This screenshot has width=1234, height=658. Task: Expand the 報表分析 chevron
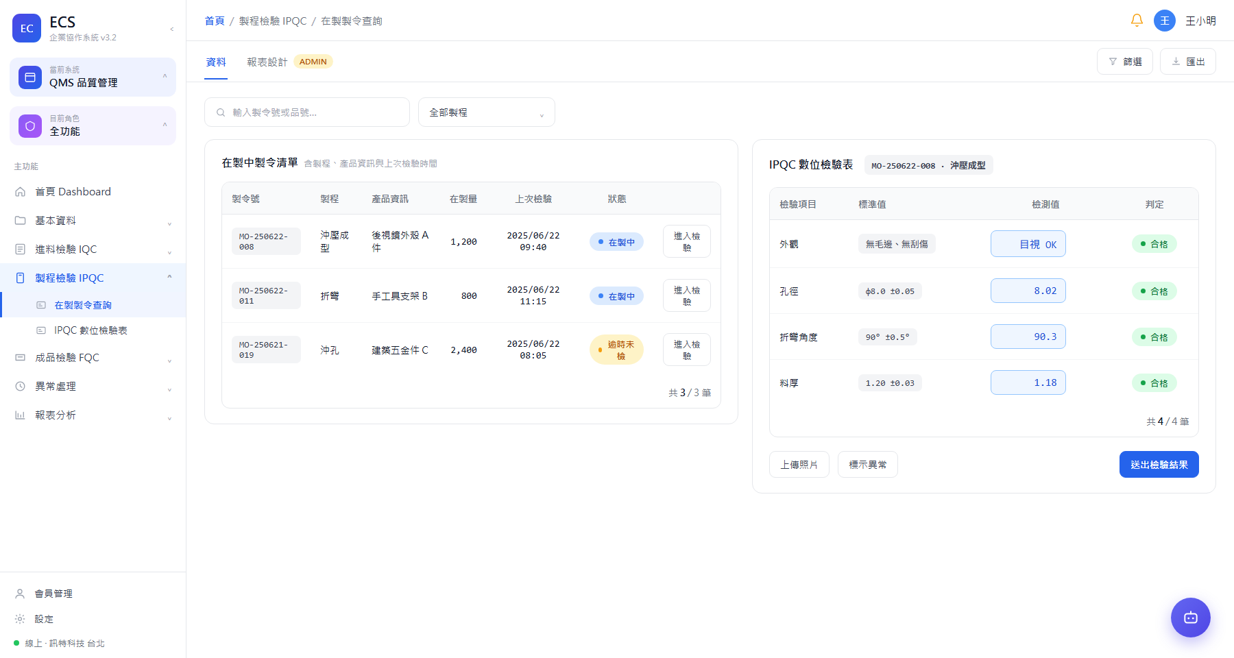click(x=169, y=418)
